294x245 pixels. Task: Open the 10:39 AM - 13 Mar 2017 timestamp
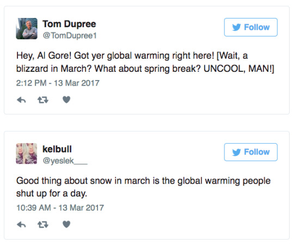coord(60,207)
